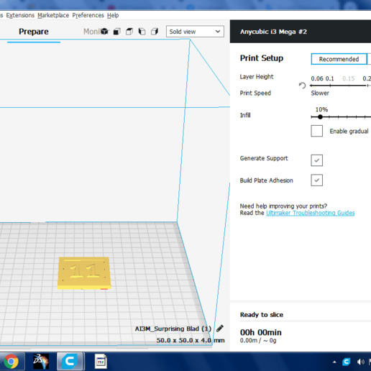Switch to left side view icon
This screenshot has height=371, width=371.
[142, 32]
